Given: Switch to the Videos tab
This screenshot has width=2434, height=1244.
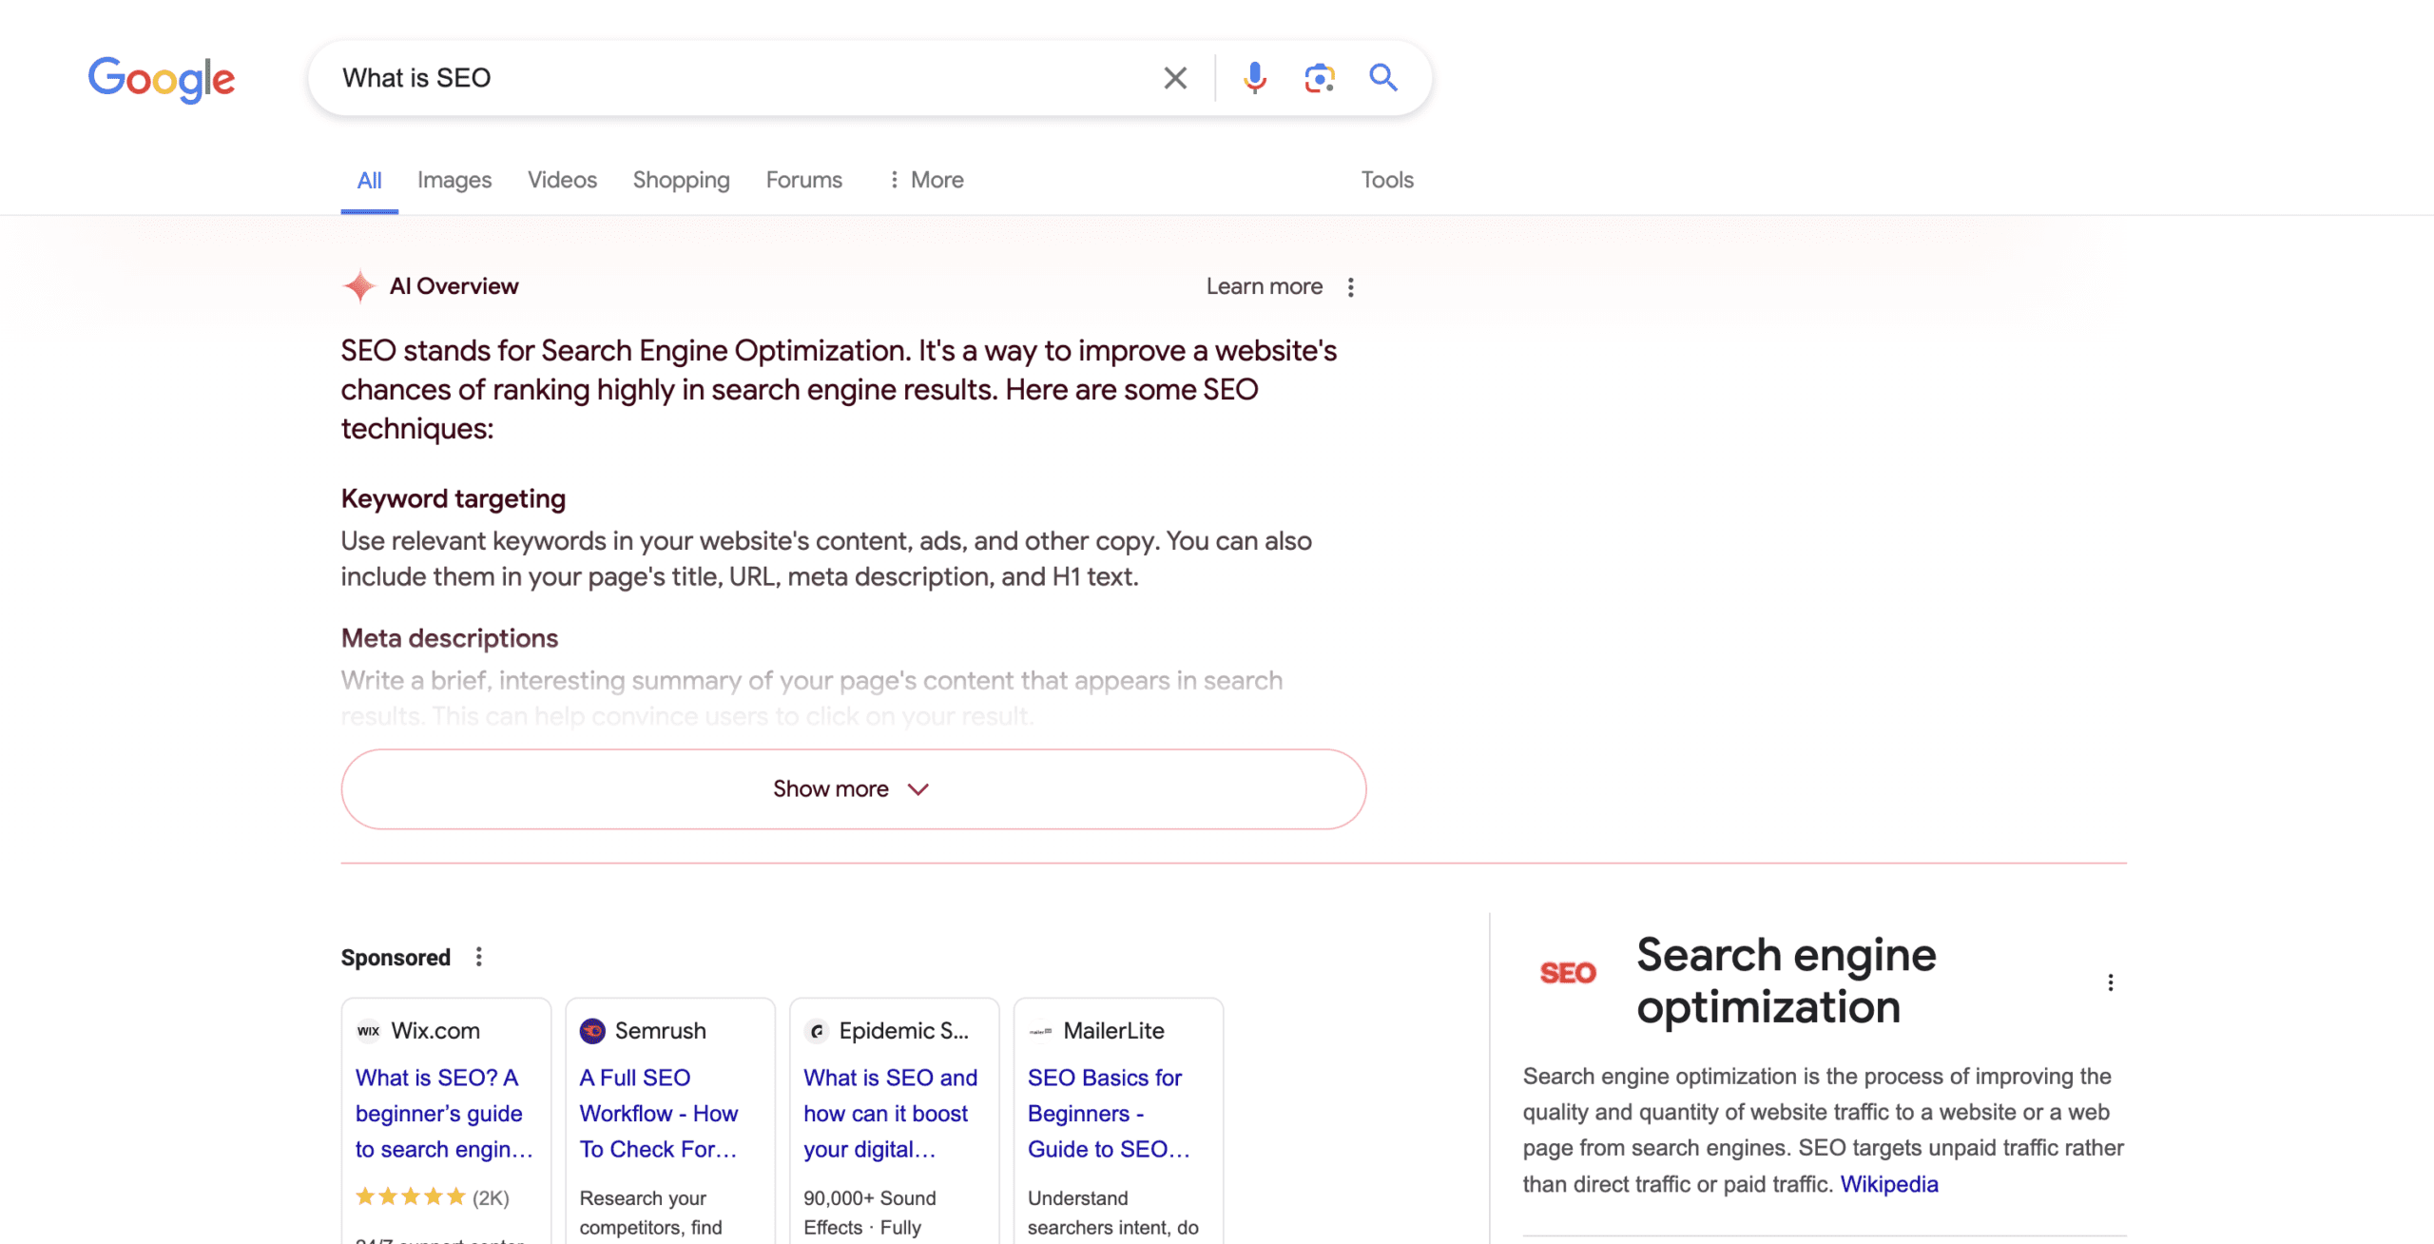Looking at the screenshot, I should click(x=562, y=180).
